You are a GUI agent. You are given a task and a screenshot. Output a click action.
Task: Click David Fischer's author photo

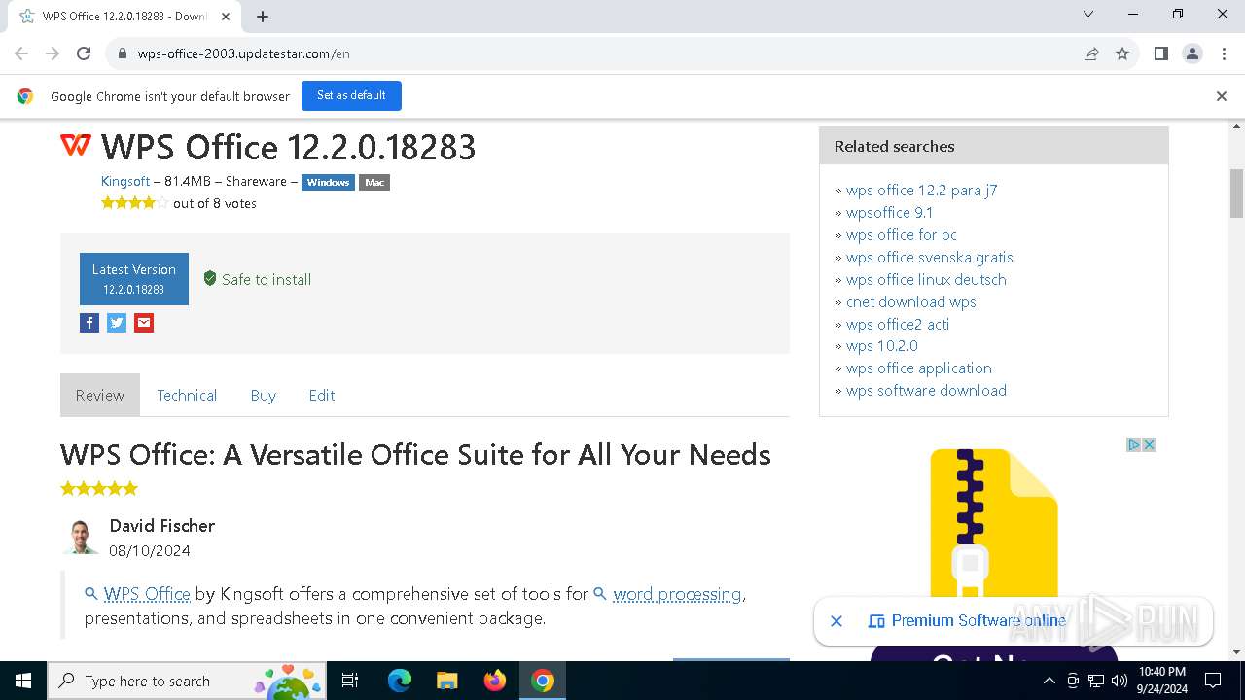point(81,537)
